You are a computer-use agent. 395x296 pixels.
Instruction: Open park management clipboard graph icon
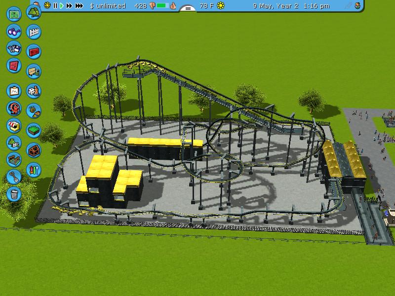click(x=14, y=91)
